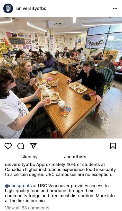Open the three-dot more options menu
Screen dimensions: 122x211
[115, 8]
